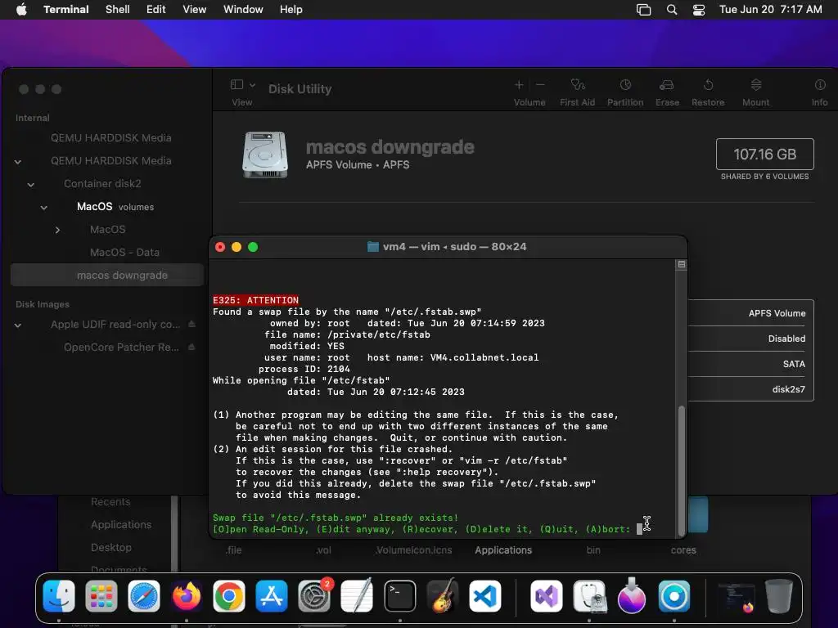
Task: Open Applications in Finder sidebar
Action: tap(121, 524)
